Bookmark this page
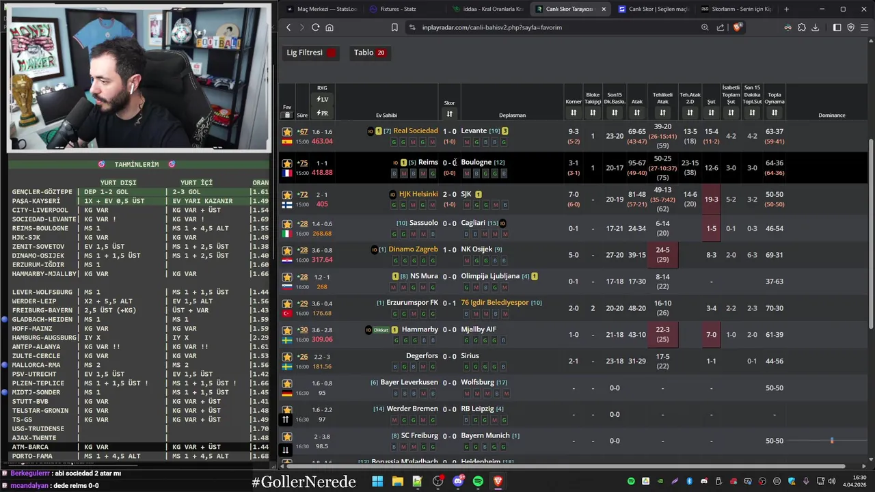The height and width of the screenshot is (492, 875). (x=394, y=27)
